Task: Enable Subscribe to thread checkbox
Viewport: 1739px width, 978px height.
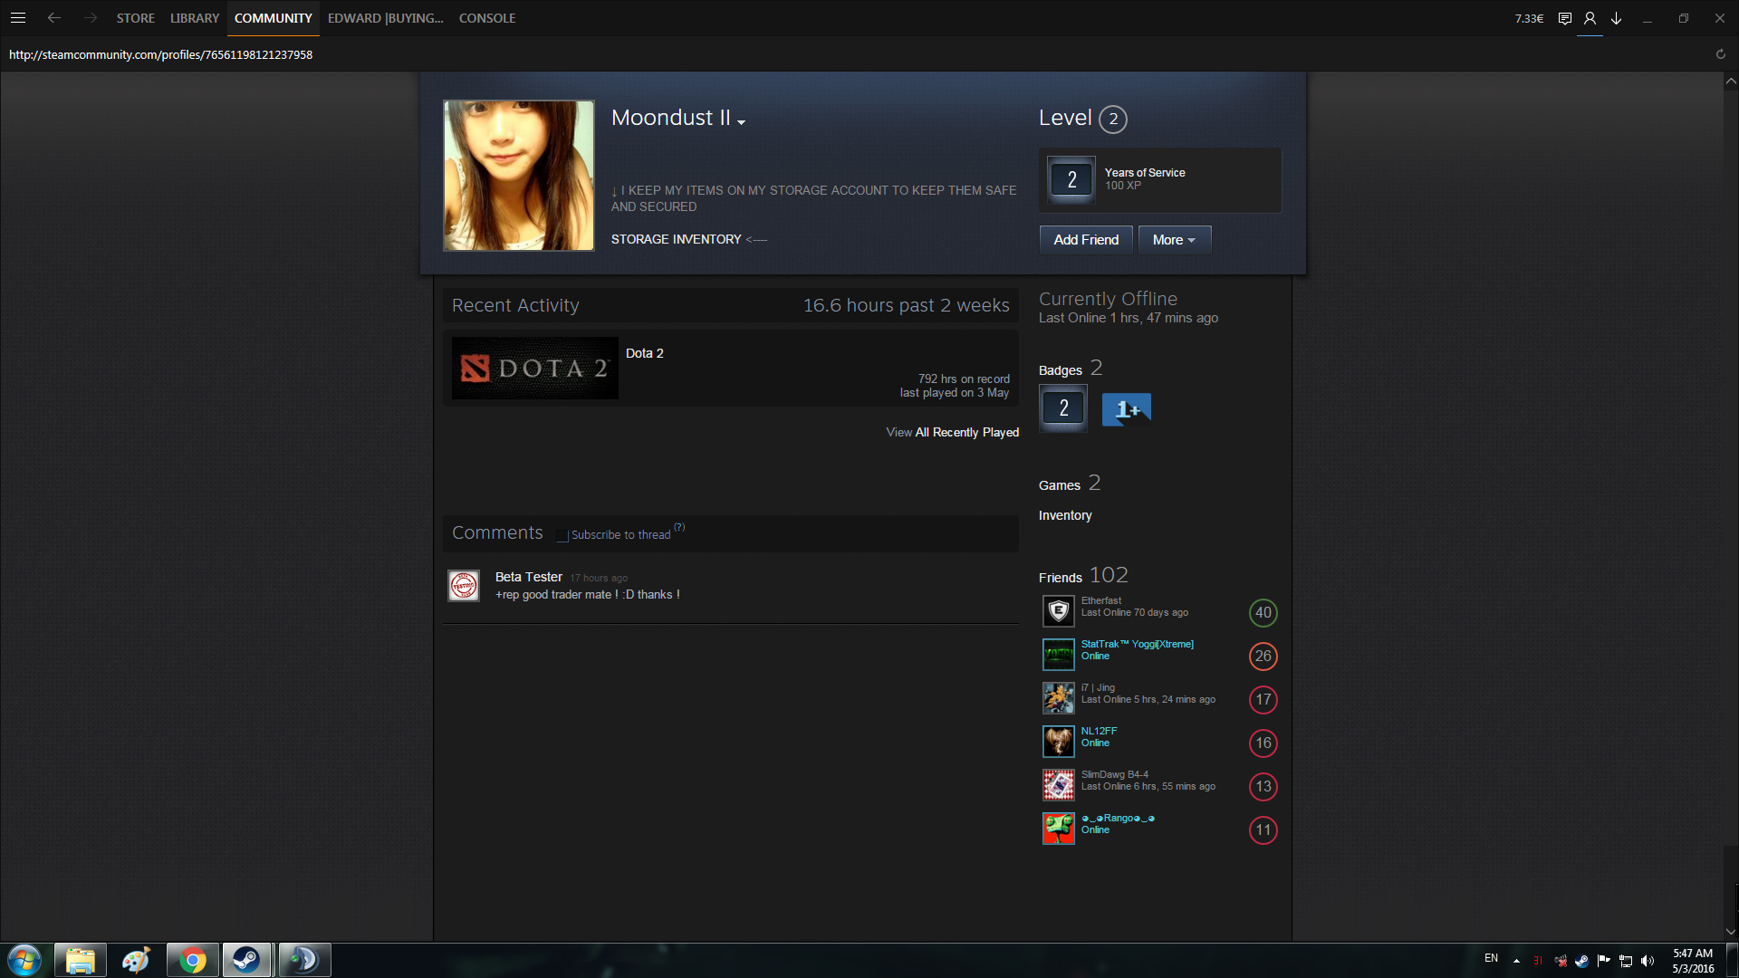Action: pyautogui.click(x=562, y=535)
